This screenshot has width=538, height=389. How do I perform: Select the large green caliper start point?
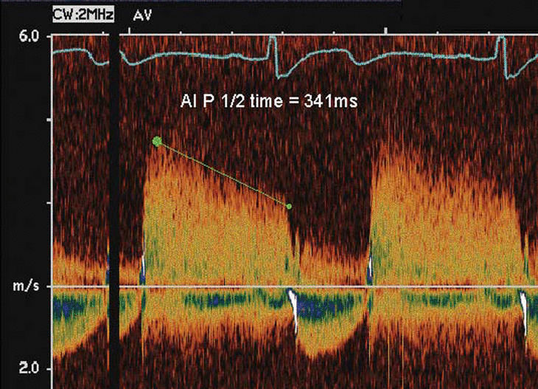[156, 141]
